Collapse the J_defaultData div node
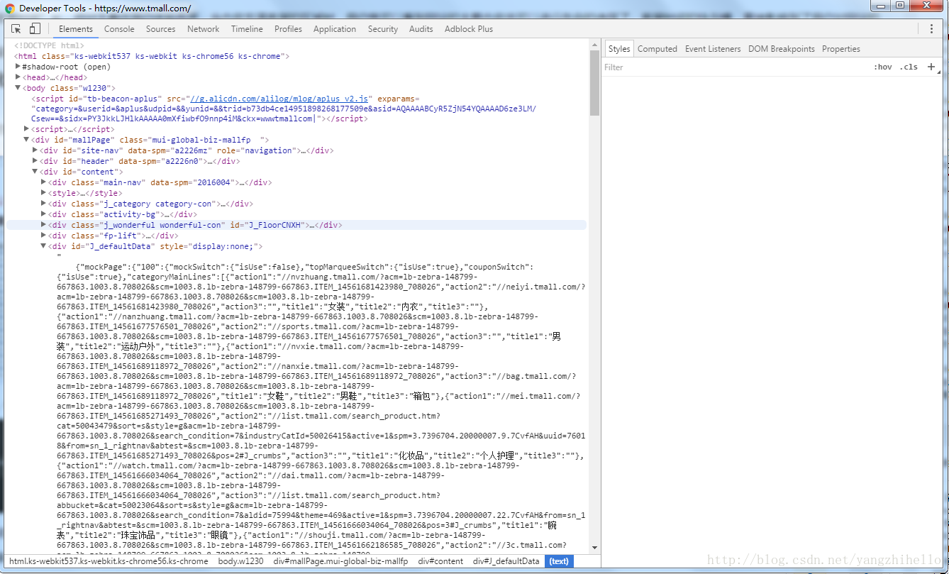949x574 pixels. 44,246
